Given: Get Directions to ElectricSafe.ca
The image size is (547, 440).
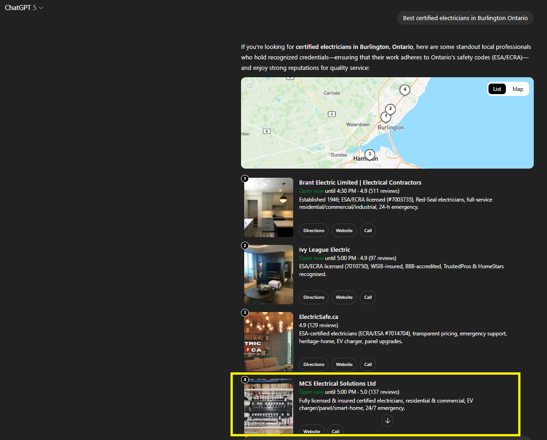Looking at the screenshot, I should click(x=314, y=365).
